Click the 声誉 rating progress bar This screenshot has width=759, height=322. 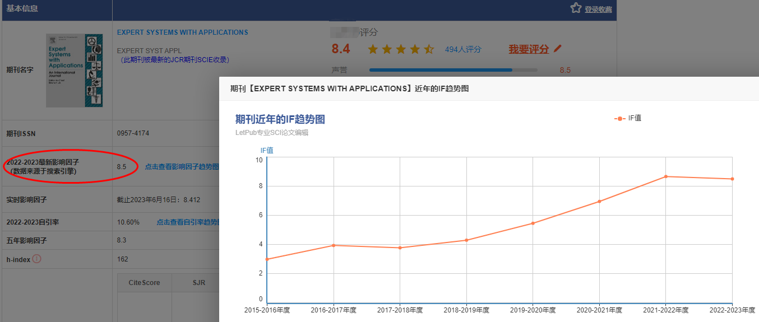(453, 70)
